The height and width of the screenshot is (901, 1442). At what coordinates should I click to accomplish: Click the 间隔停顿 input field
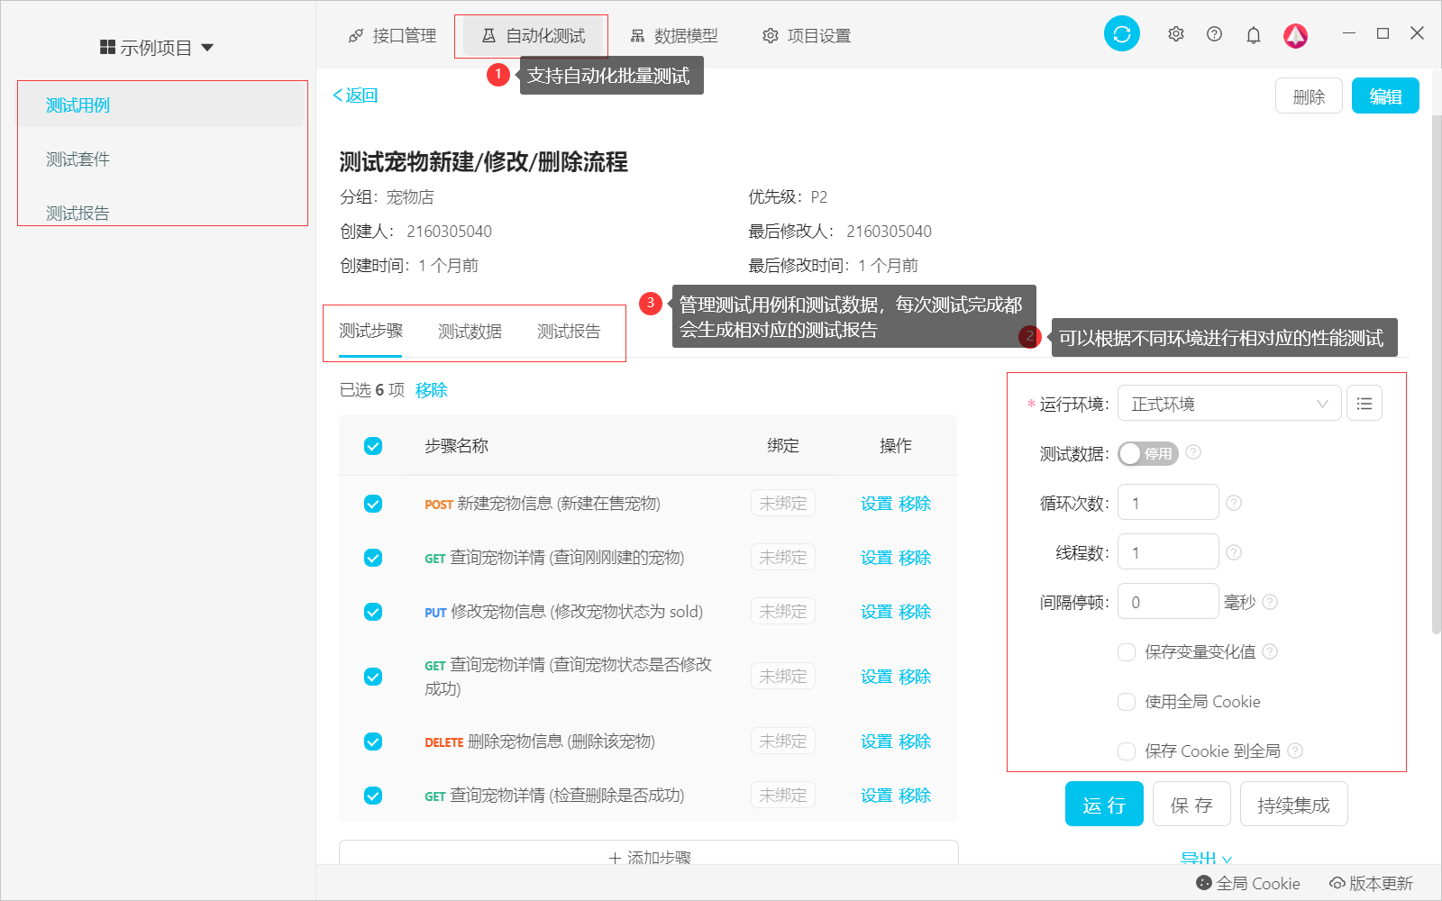(x=1168, y=602)
